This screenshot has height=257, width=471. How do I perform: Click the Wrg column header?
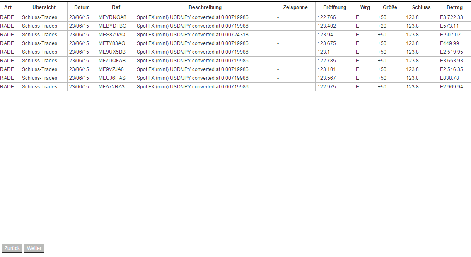[365, 7]
